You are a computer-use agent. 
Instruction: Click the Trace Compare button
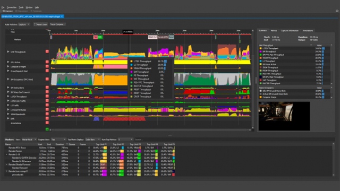pyautogui.click(x=57, y=24)
